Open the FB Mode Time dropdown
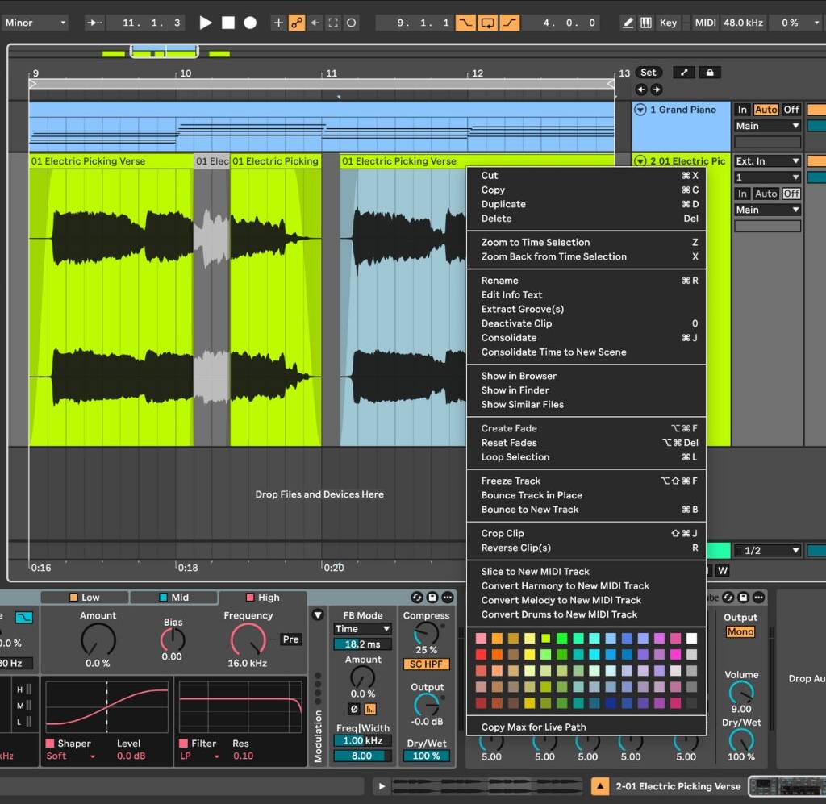Image resolution: width=826 pixels, height=804 pixels. click(361, 628)
